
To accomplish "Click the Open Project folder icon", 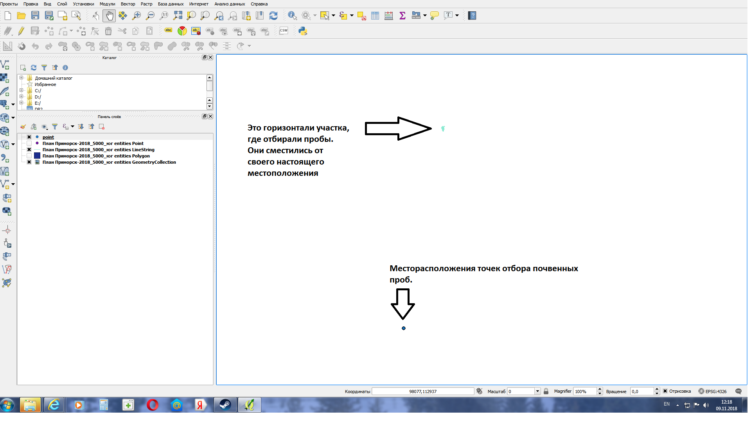I will 22,16.
